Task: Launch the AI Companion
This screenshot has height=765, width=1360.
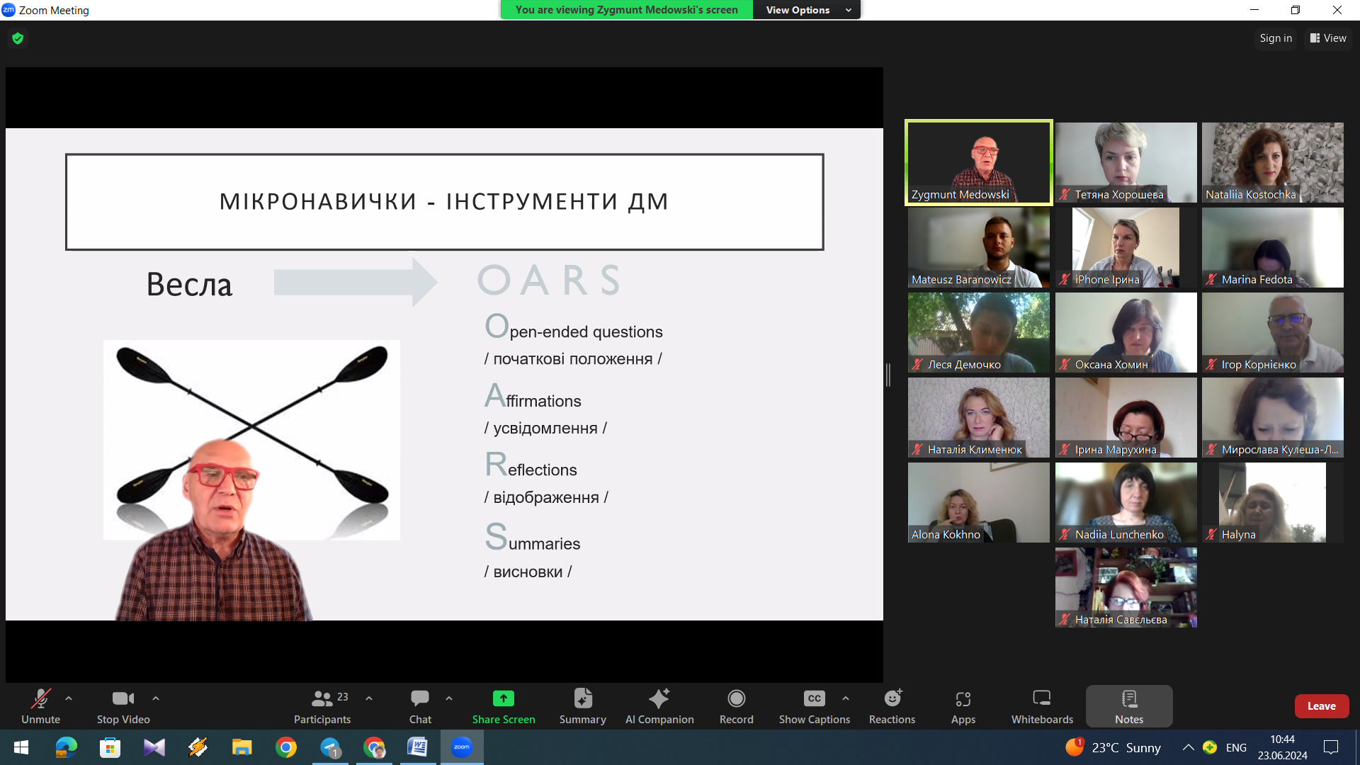Action: tap(659, 706)
